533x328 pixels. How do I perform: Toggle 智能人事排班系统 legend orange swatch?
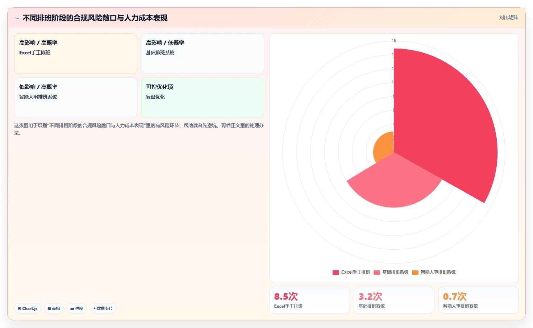pyautogui.click(x=415, y=272)
